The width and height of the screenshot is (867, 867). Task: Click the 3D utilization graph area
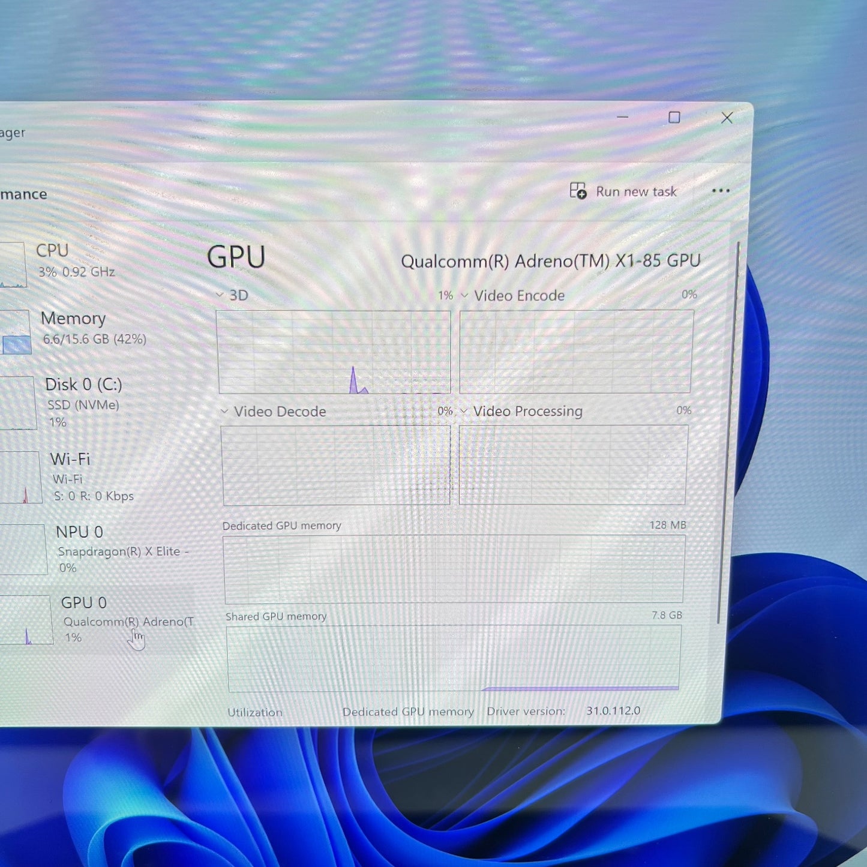(334, 351)
